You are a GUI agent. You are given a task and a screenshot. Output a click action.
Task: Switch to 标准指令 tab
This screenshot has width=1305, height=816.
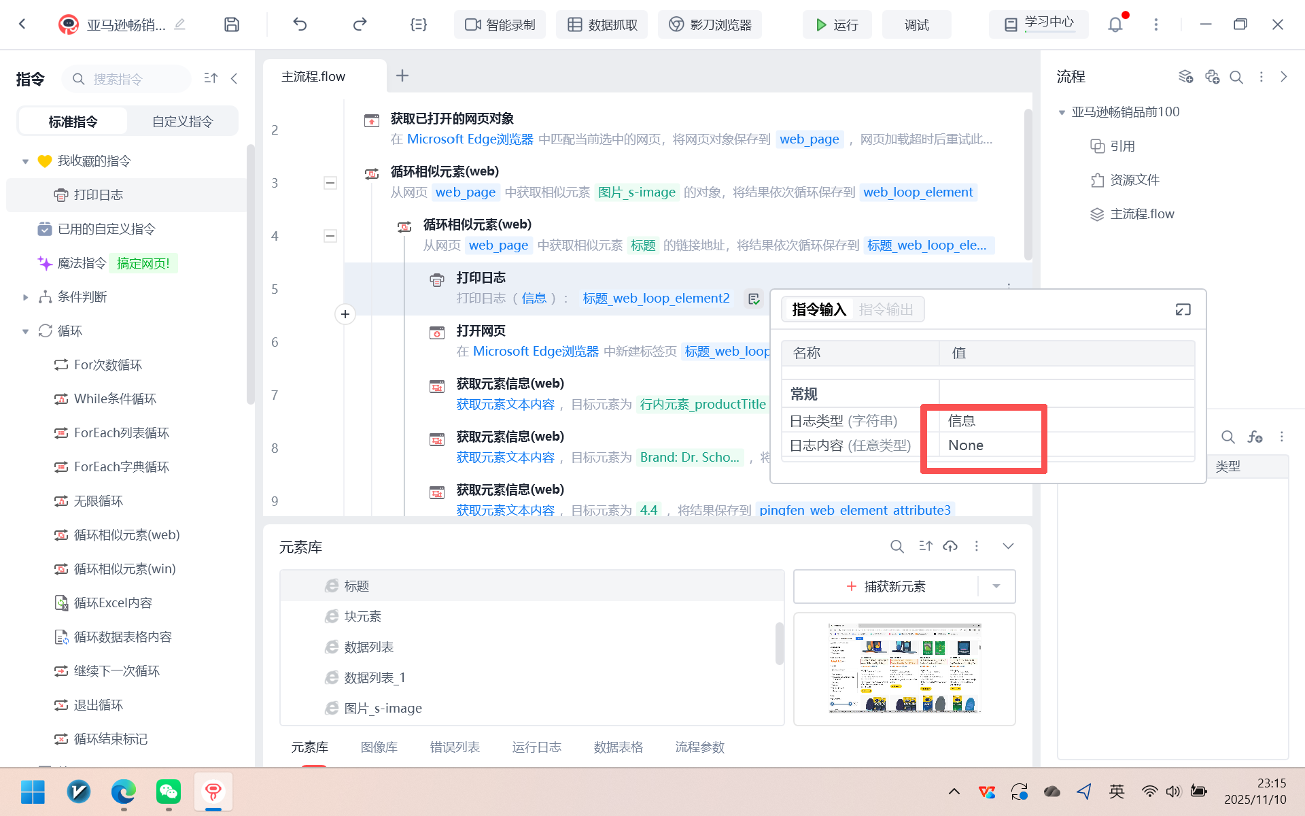[73, 121]
